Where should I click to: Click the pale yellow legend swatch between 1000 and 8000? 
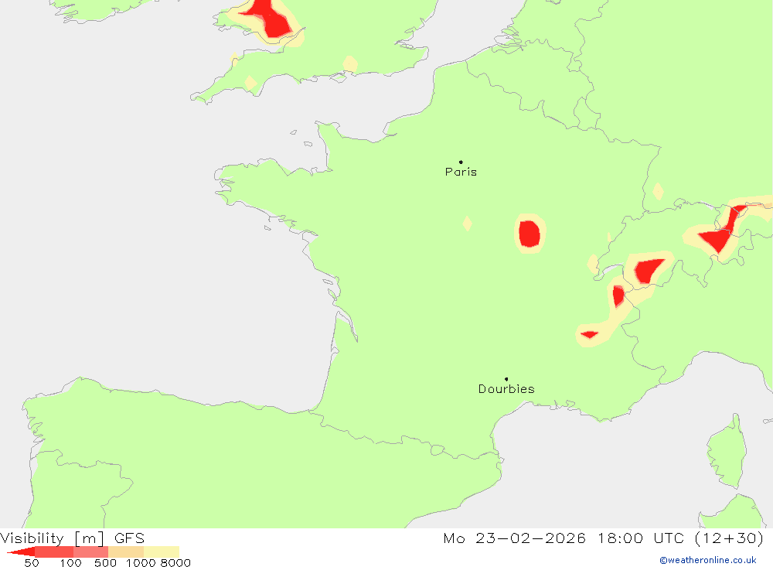(x=162, y=552)
